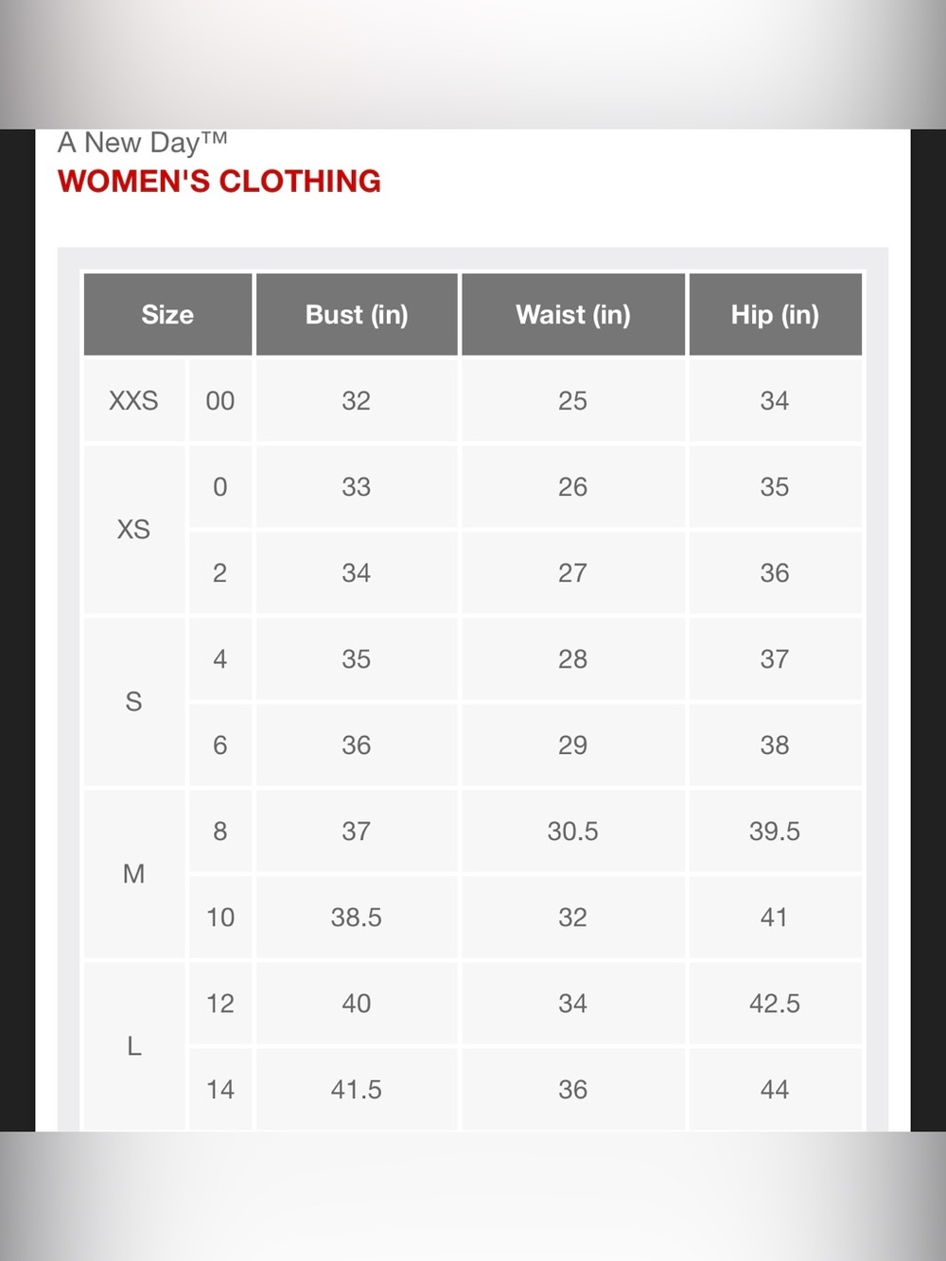This screenshot has height=1261, width=946.
Task: Select the XXS size cell
Action: pyautogui.click(x=133, y=400)
